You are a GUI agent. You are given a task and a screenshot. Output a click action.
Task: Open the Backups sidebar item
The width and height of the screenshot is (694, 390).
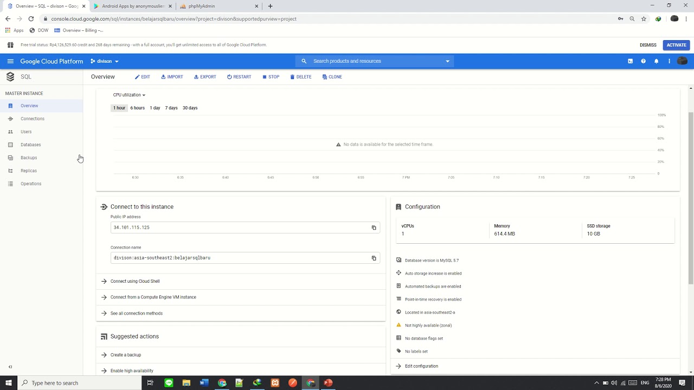[x=41, y=158]
